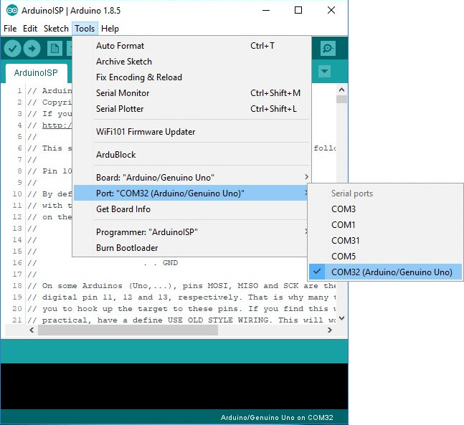
Task: Click the Arduino logo in title bar
Action: 12,11
